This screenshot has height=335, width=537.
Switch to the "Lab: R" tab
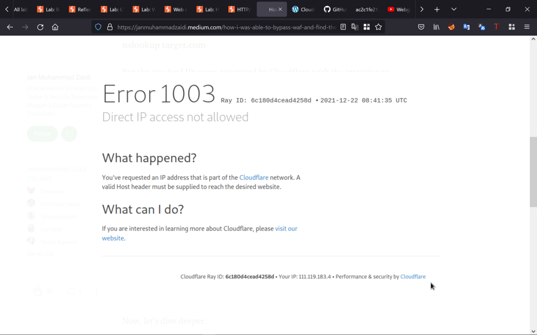click(x=48, y=9)
